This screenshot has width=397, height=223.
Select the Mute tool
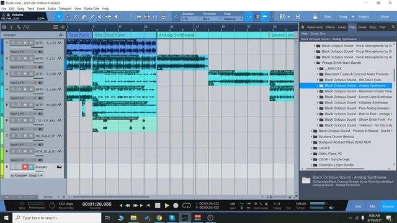click(100, 17)
